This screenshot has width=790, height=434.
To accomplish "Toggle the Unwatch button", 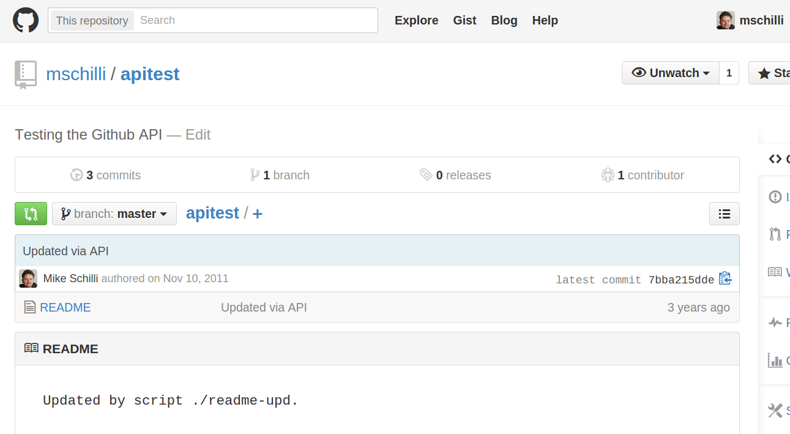I will 671,73.
